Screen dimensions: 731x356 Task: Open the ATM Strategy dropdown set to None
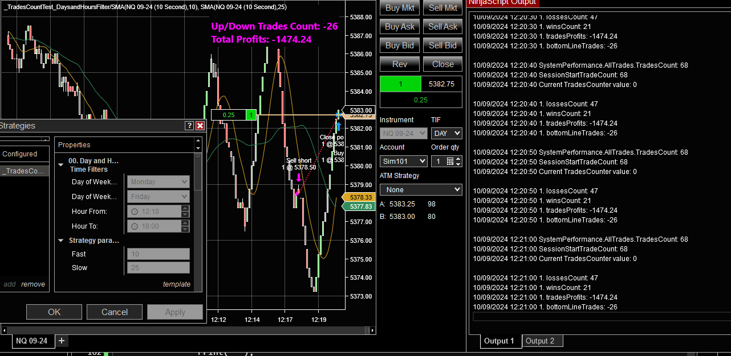[x=420, y=189]
